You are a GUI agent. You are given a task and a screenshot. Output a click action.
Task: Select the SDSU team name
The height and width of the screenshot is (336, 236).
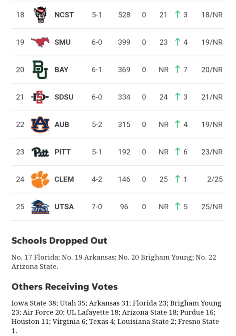pos(64,97)
